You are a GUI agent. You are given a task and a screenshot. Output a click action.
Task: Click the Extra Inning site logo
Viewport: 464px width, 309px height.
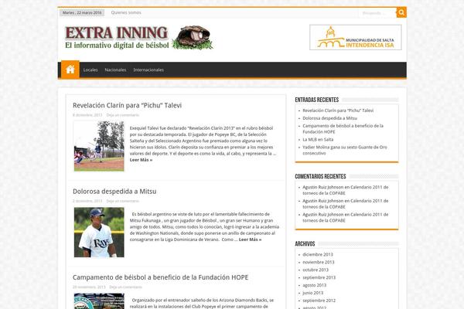click(x=138, y=38)
